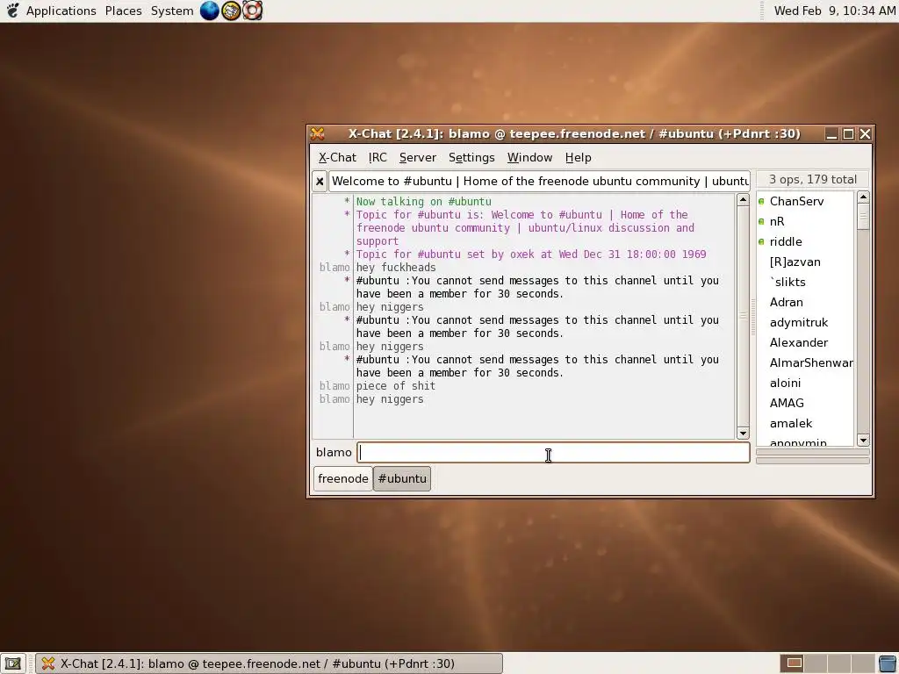Screen dimensions: 899x674
Task: Click the '3 ops, 179 total' user count label
Action: (x=812, y=179)
